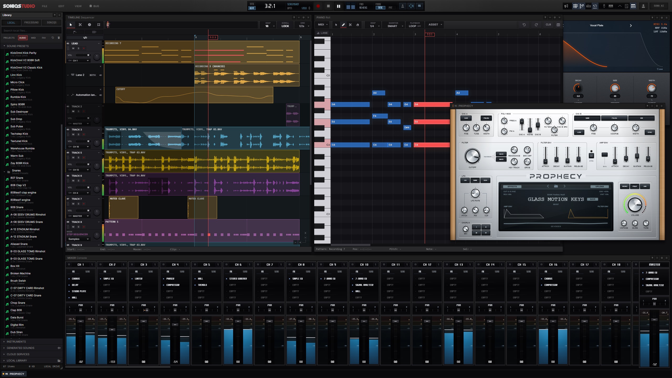Open the Piano Roll SNAP 1/4 dropdown

coord(373,25)
